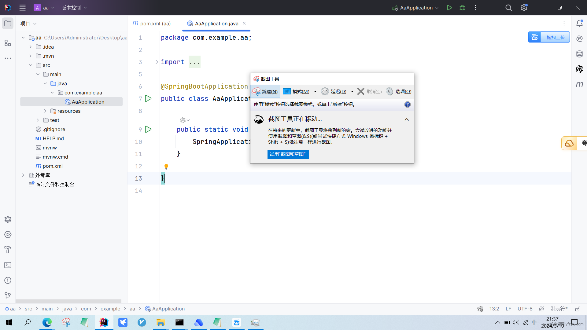Click the Debug button in toolbar
The image size is (587, 330).
(x=463, y=8)
